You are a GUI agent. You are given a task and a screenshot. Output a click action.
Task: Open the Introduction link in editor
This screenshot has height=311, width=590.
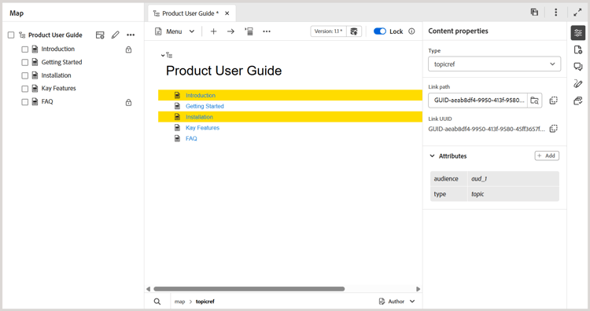pos(201,95)
